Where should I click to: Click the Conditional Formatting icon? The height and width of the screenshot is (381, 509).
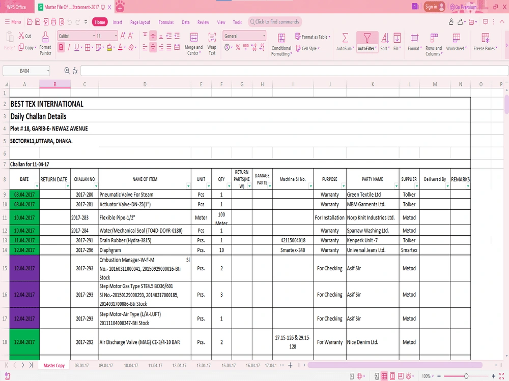coord(281,38)
